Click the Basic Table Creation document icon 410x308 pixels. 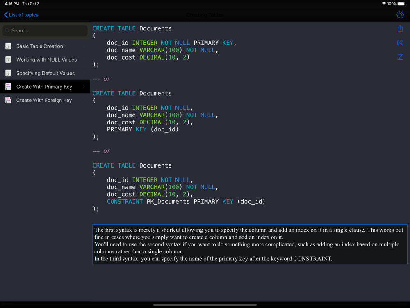[8, 46]
